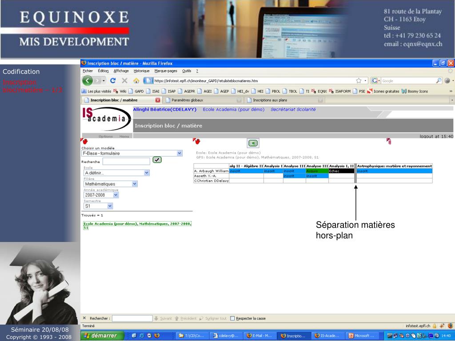Click the CChristian DDelavy row name

211,181
